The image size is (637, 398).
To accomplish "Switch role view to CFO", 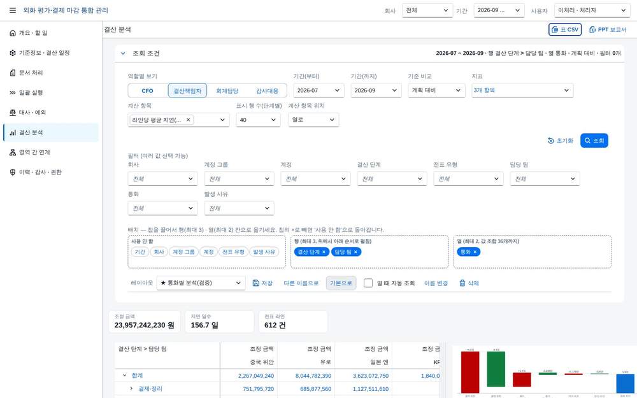I will (148, 90).
